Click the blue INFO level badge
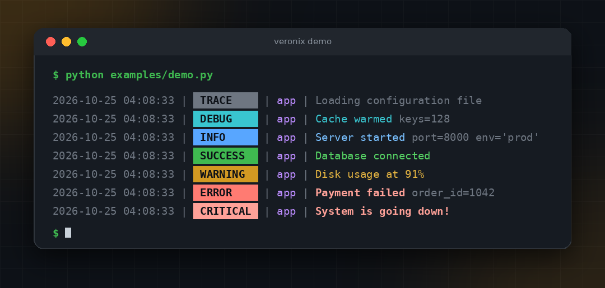This screenshot has width=605, height=288. [226, 138]
